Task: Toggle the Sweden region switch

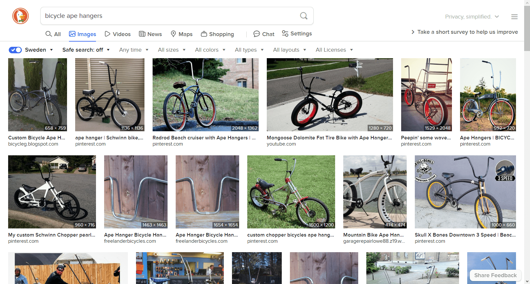Action: [x=15, y=50]
